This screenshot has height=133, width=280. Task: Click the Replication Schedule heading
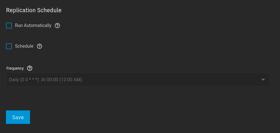click(34, 10)
